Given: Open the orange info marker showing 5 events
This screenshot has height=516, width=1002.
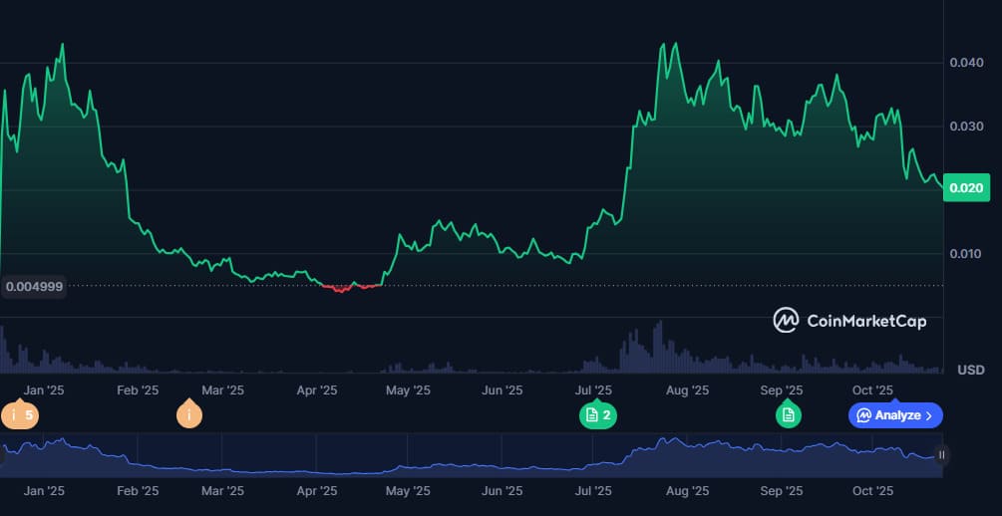Looking at the screenshot, I should tap(20, 414).
